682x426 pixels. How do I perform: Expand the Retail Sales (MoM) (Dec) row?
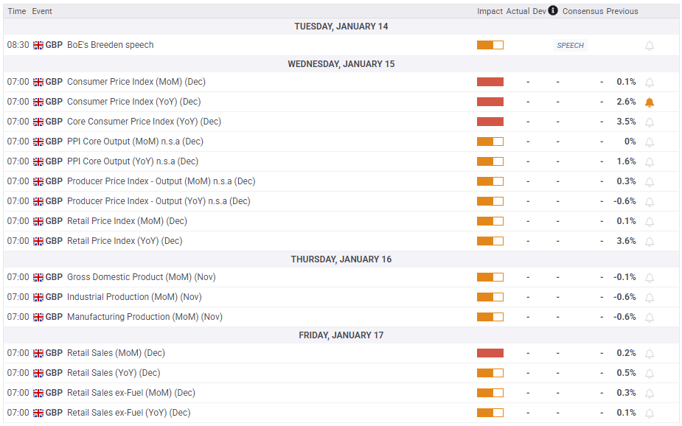[x=341, y=353]
